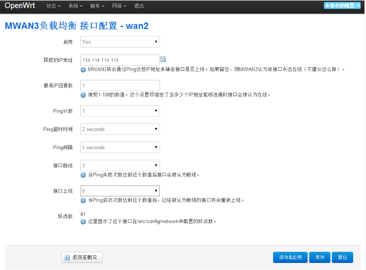
Task: Open the Ping间隔 dropdown showing 5 seconds
Action: pyautogui.click(x=120, y=148)
